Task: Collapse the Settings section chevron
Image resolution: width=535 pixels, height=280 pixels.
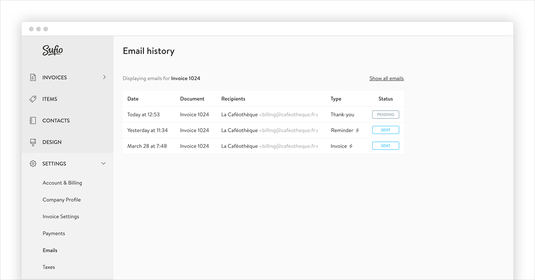Action: click(x=104, y=164)
